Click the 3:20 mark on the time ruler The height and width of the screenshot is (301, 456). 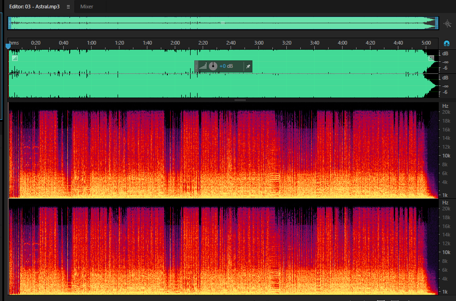287,43
